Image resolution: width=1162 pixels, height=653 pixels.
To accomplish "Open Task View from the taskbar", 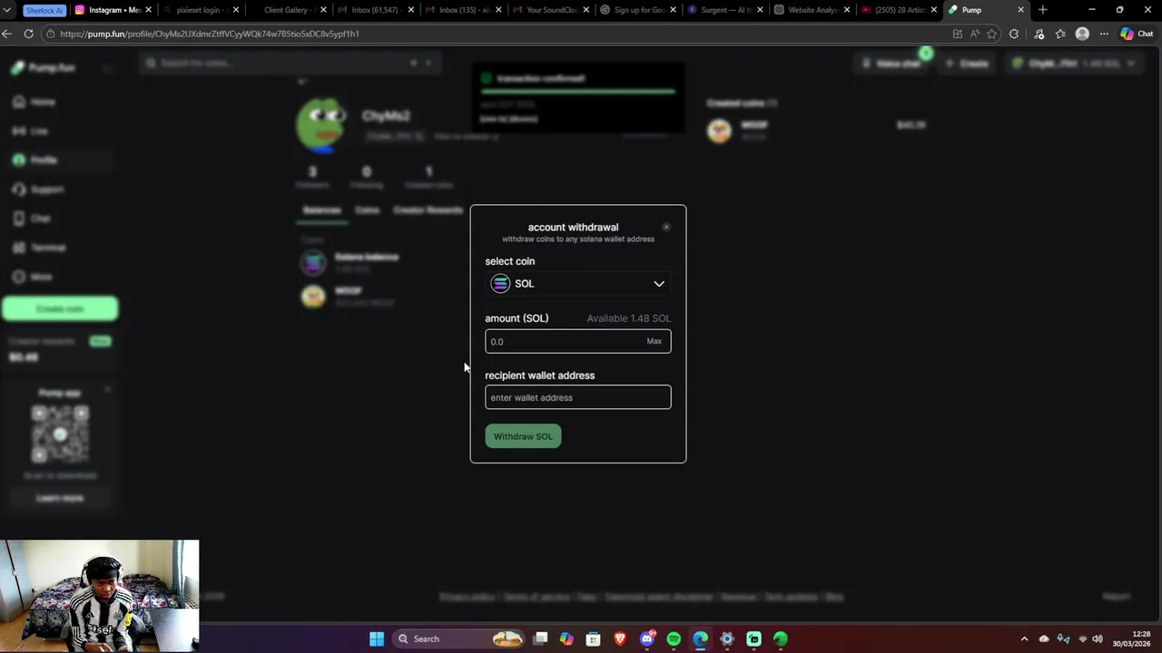I will 540,638.
